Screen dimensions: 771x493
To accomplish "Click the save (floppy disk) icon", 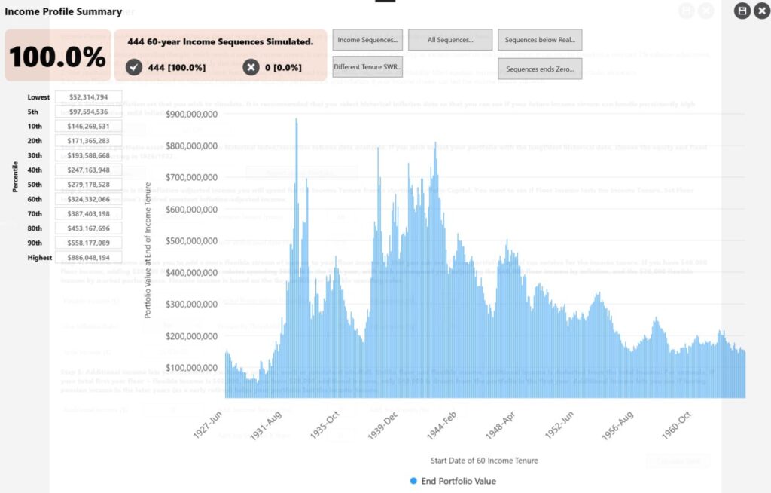I will pos(742,12).
